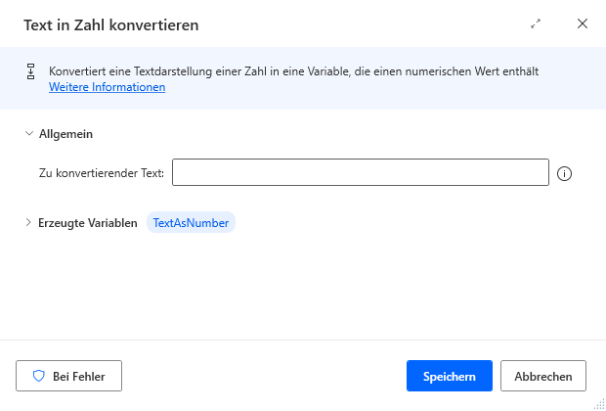Show info for Zu konvertierender Text
The width and height of the screenshot is (606, 411).
(564, 174)
